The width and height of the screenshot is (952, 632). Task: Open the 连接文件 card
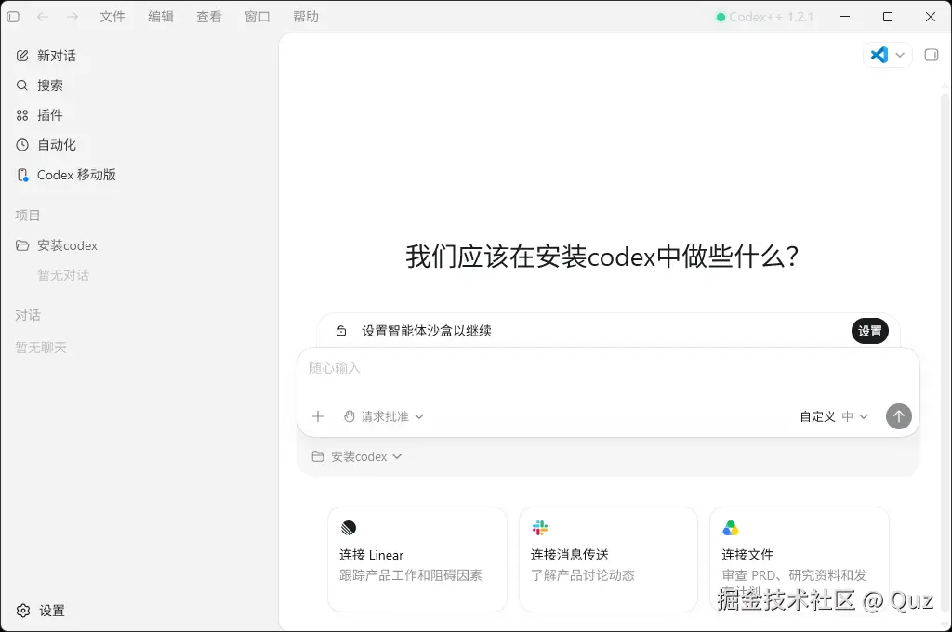pyautogui.click(x=799, y=560)
